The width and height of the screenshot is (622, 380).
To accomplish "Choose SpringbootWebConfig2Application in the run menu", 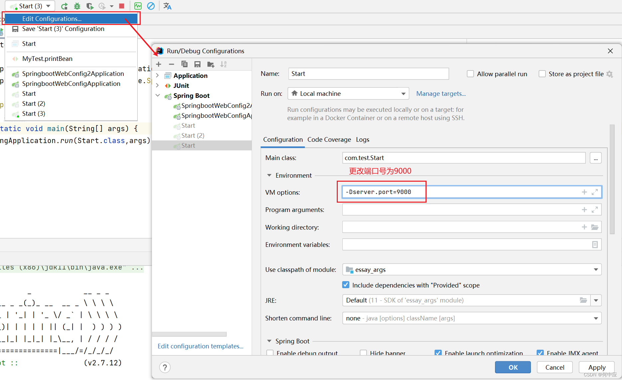I will pyautogui.click(x=71, y=74).
